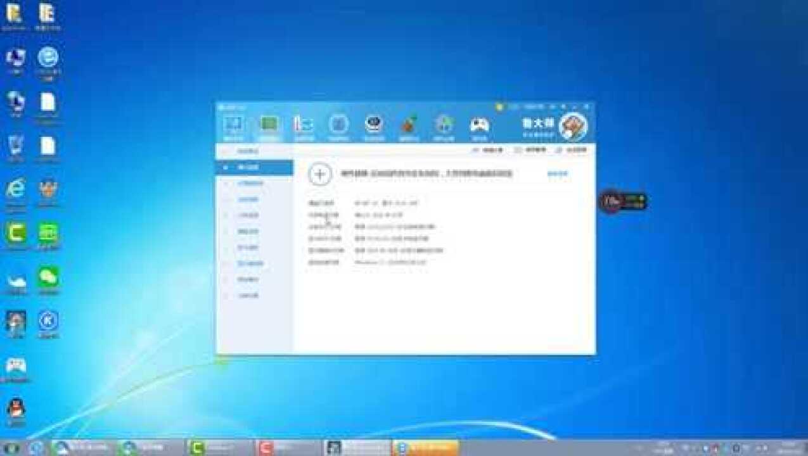Click the Windows Start button on taskbar
This screenshot has height=456, width=808.
pos(11,448)
